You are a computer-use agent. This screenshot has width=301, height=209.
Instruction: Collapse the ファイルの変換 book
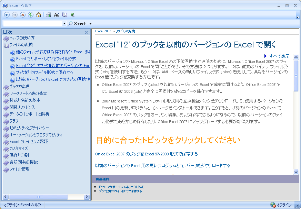[21, 45]
